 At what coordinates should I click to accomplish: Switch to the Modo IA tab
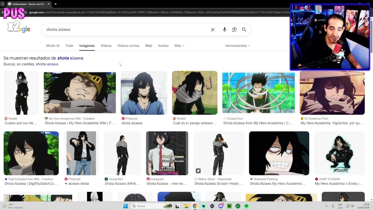point(53,45)
